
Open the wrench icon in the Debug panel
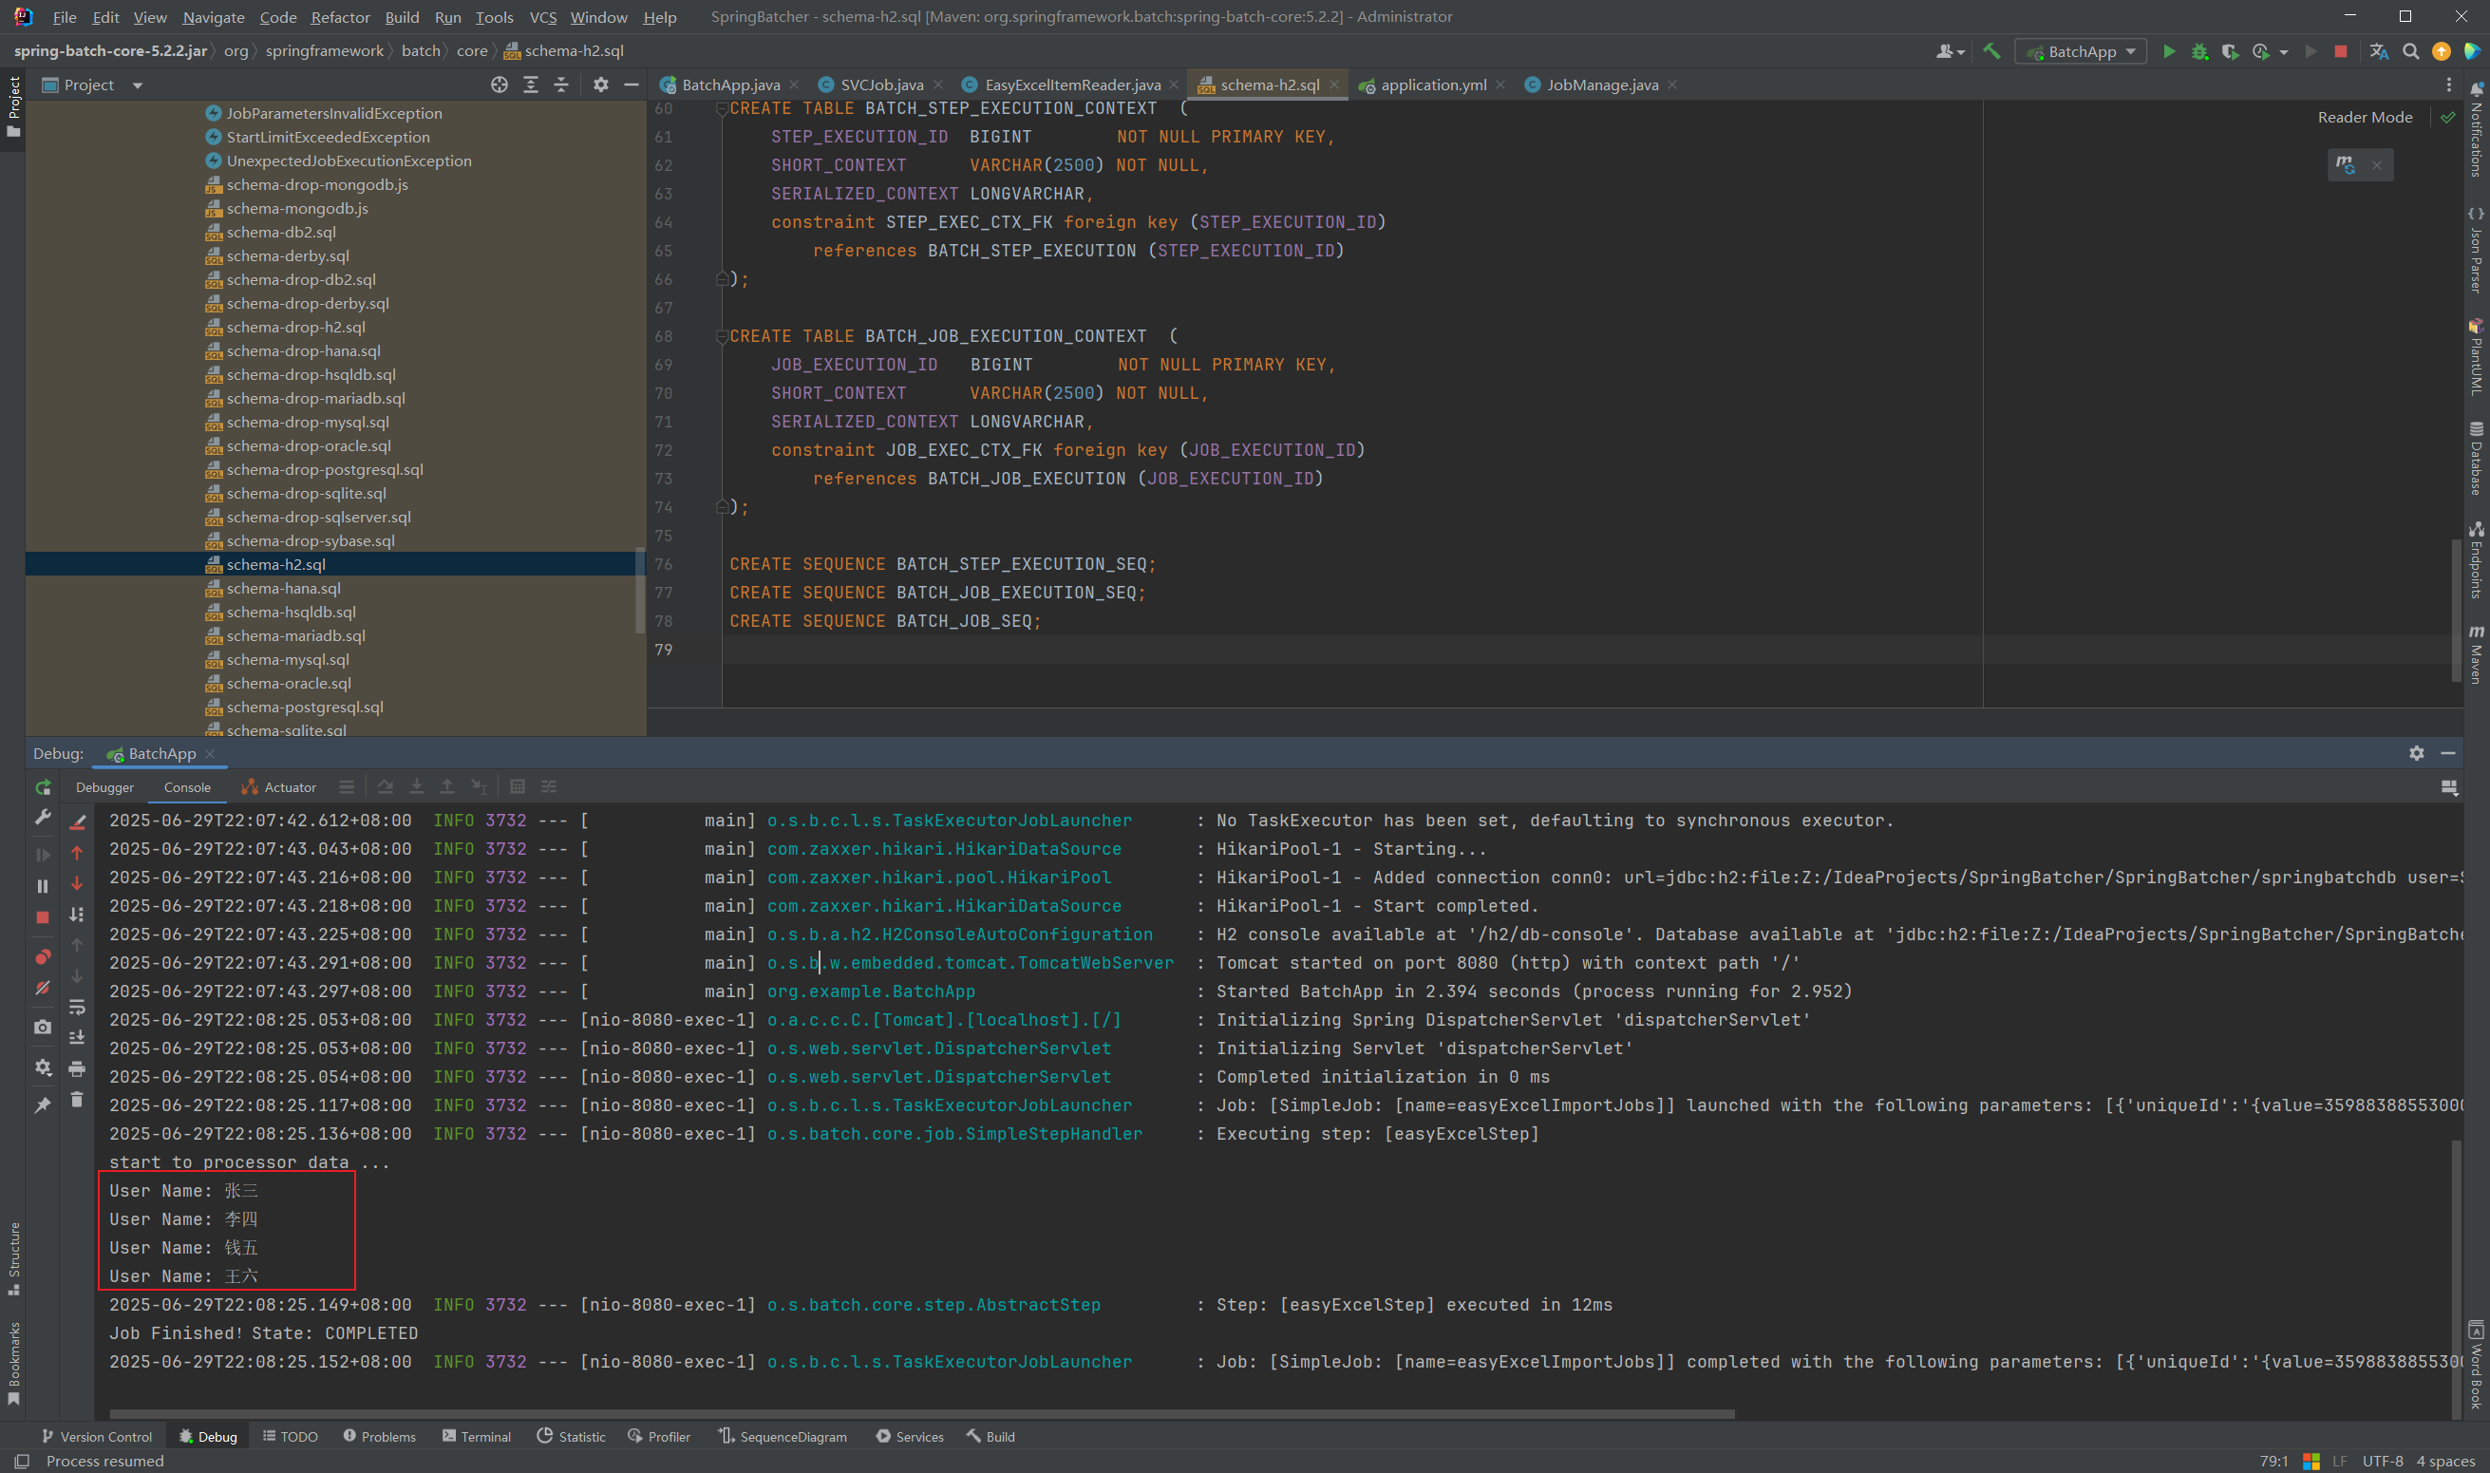click(x=43, y=817)
